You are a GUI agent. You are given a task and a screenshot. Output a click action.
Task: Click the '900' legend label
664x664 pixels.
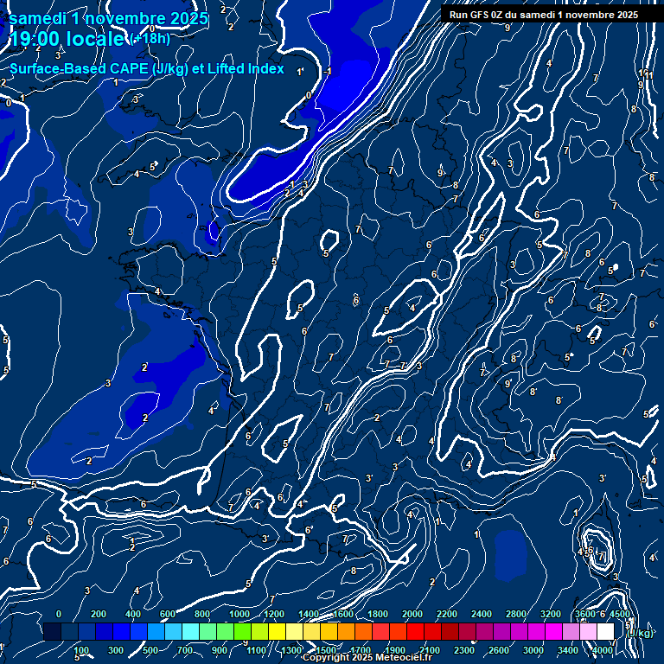[x=220, y=650]
